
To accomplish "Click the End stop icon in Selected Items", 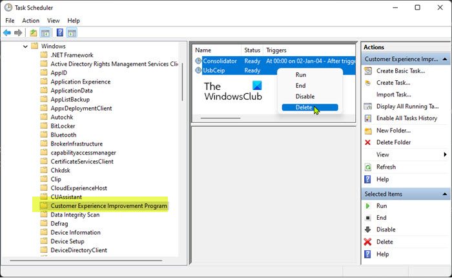I will point(368,218).
